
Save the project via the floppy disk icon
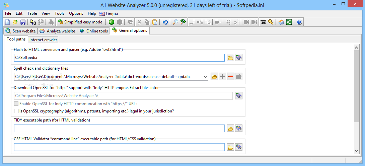coord(23,22)
